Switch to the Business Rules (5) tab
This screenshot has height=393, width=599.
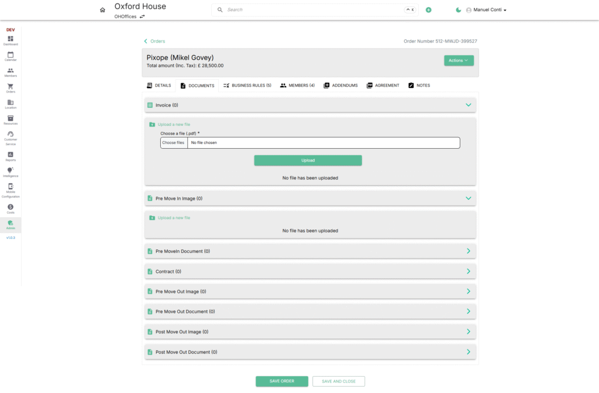pos(247,86)
